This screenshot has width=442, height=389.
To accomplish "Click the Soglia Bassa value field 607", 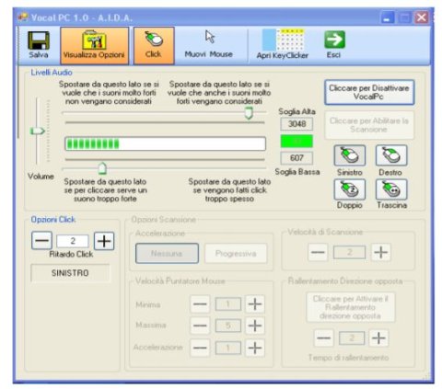I will [x=297, y=158].
